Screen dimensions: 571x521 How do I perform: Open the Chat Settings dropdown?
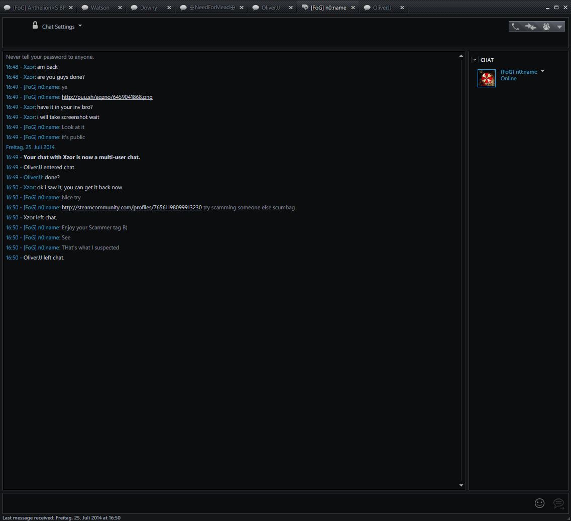click(61, 27)
